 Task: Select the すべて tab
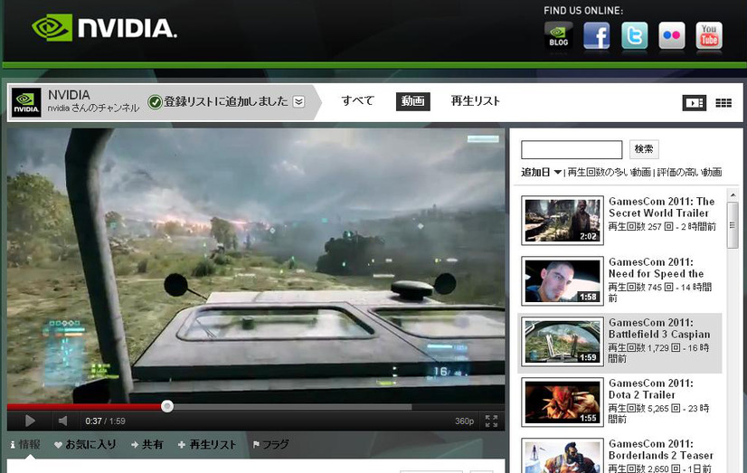(x=358, y=101)
